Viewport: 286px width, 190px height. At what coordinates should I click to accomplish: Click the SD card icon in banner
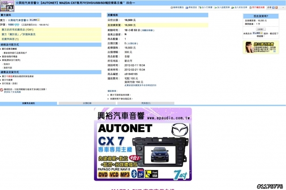pos(140,173)
